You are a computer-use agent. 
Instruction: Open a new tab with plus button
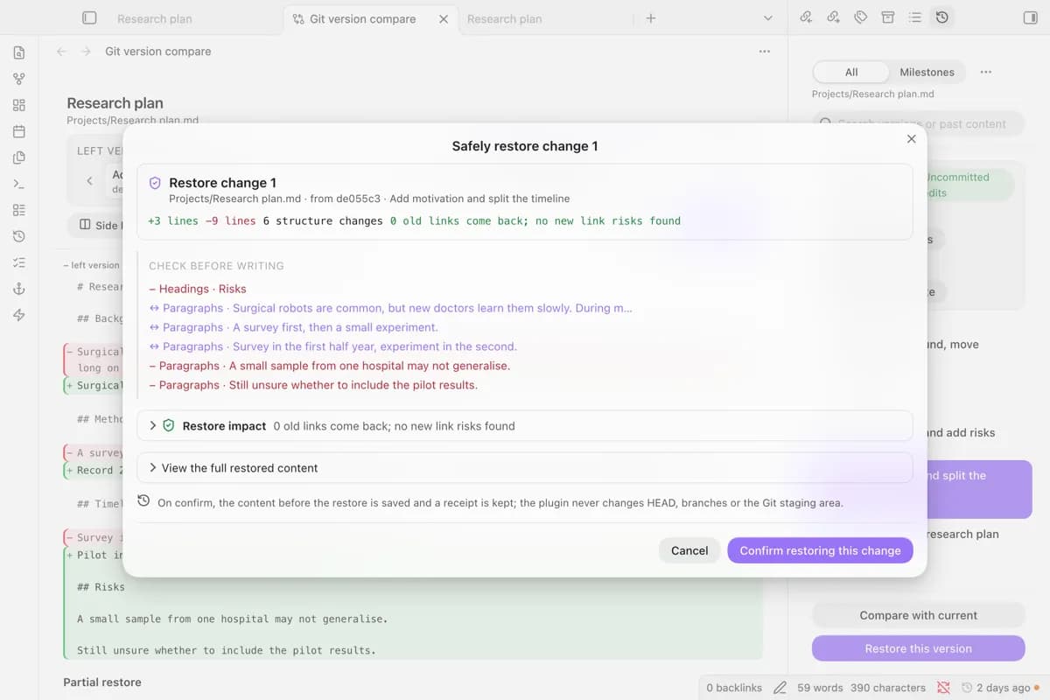point(650,18)
